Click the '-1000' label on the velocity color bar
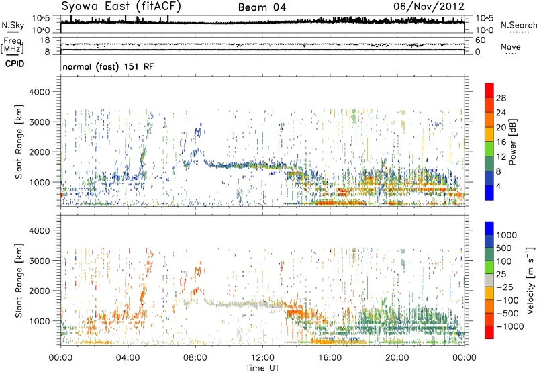The height and width of the screenshot is (372, 537). pos(510,326)
